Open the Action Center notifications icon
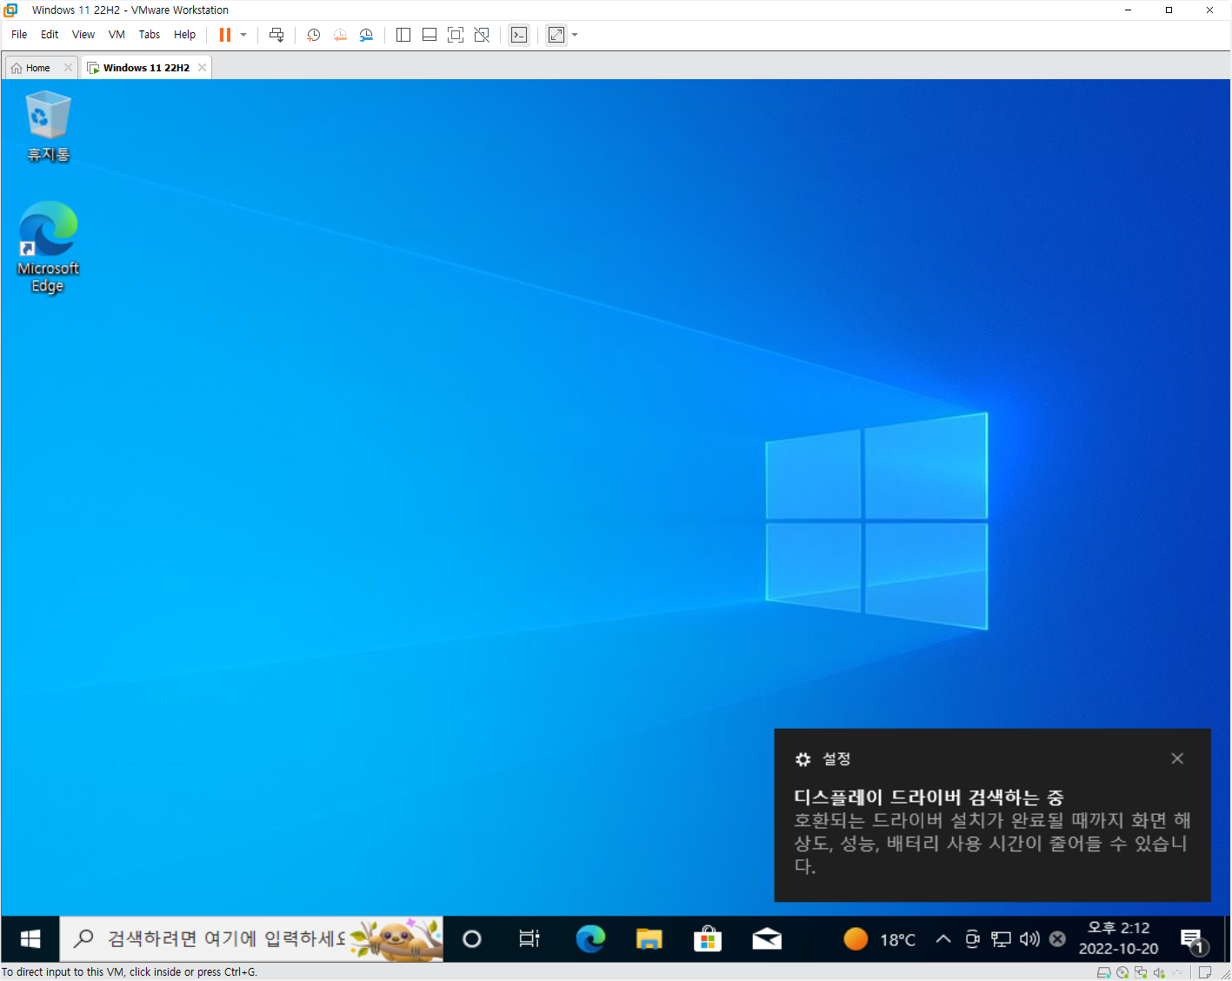The image size is (1232, 981). point(1194,940)
